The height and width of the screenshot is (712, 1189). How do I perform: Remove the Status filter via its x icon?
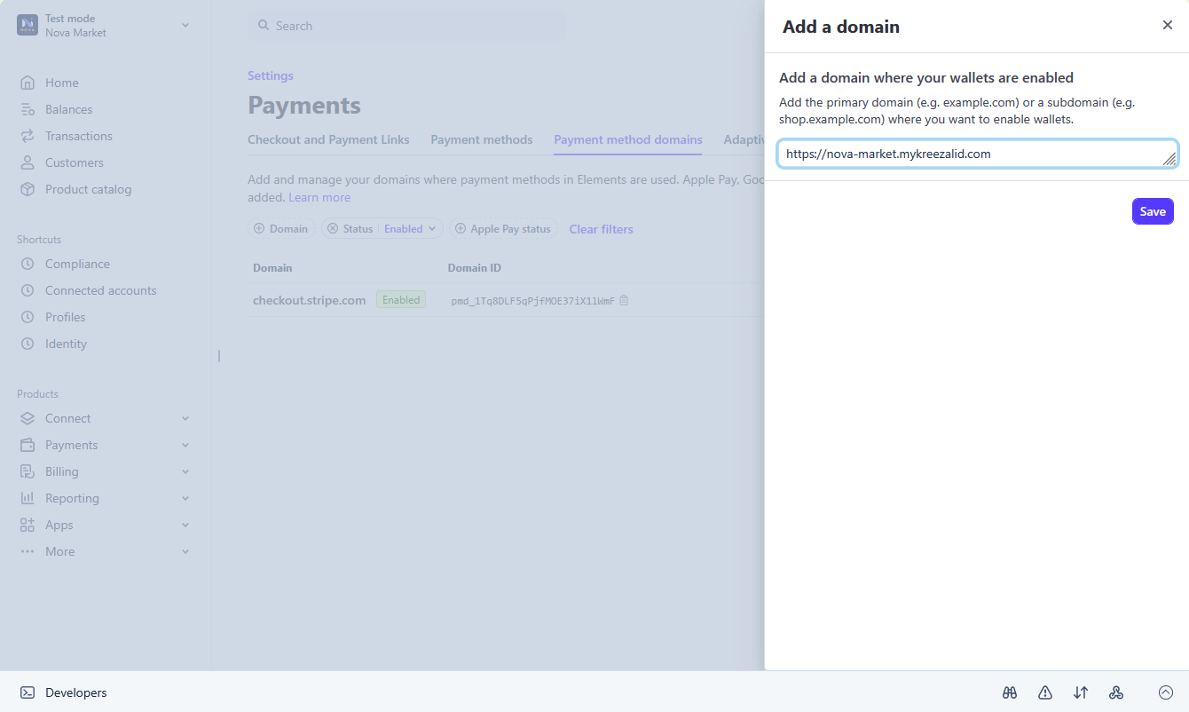tap(333, 229)
